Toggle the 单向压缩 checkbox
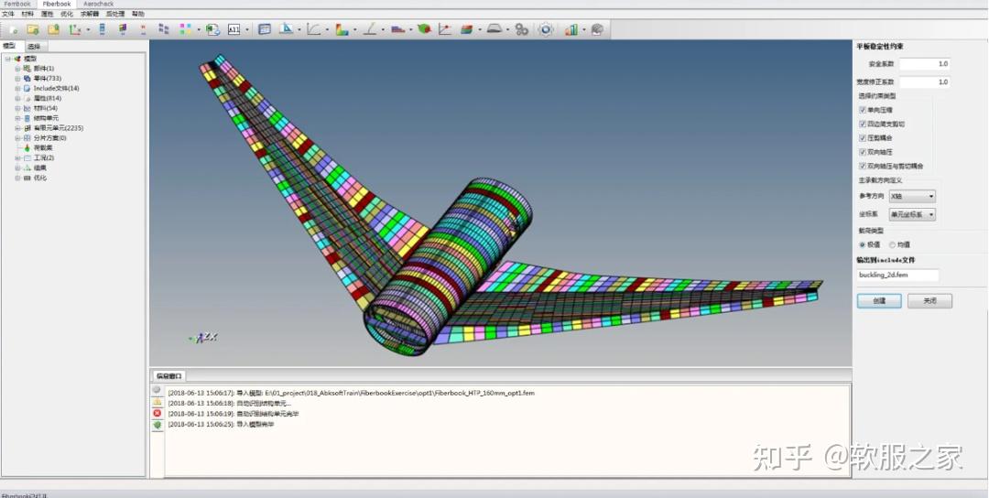This screenshot has width=989, height=498. coord(863,110)
